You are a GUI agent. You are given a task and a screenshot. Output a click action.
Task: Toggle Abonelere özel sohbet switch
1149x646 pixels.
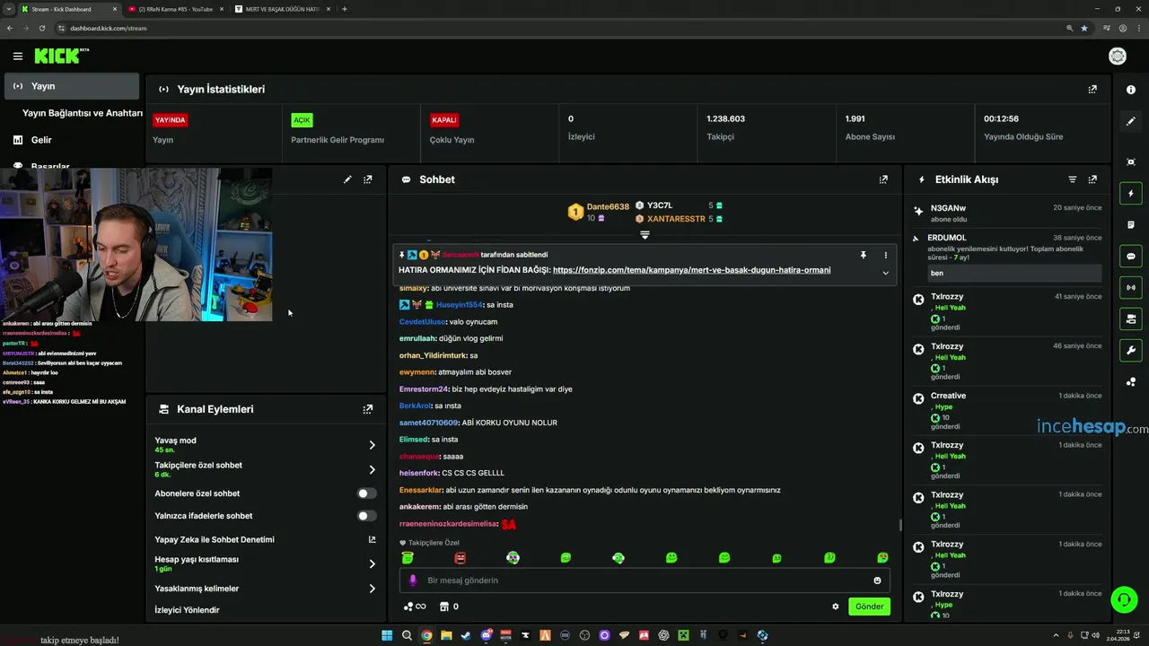point(366,493)
